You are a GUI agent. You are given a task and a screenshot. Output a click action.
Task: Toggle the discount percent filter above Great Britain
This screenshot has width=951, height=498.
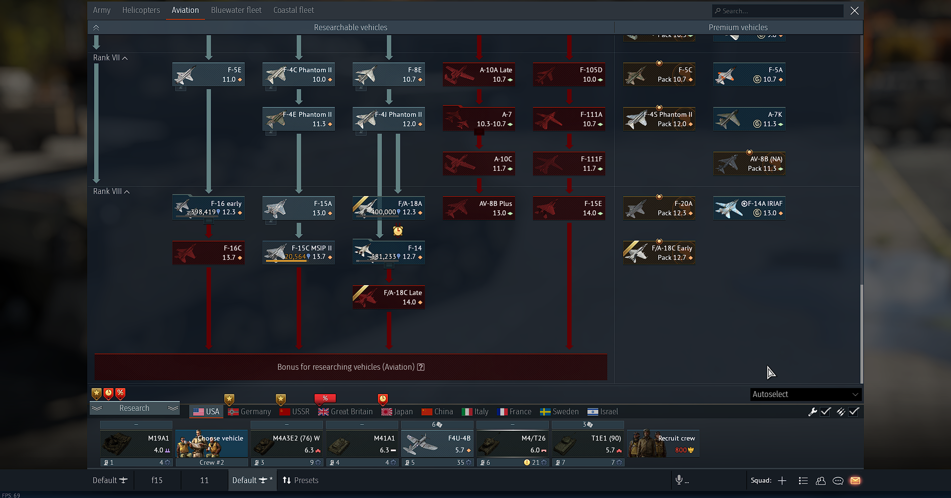(x=325, y=398)
